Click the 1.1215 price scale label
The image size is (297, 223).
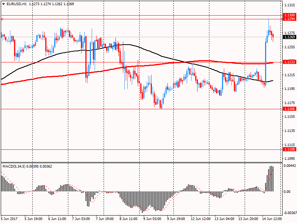point(290,75)
